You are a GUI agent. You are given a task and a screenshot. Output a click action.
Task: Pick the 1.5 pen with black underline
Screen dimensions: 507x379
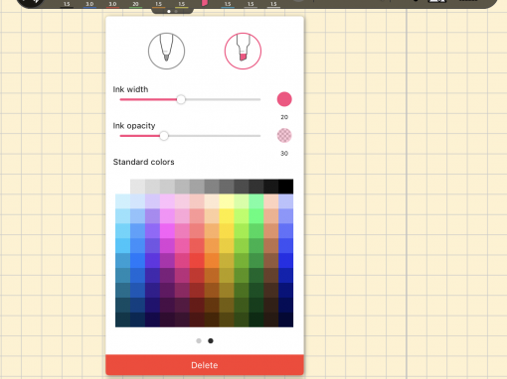[67, 4]
